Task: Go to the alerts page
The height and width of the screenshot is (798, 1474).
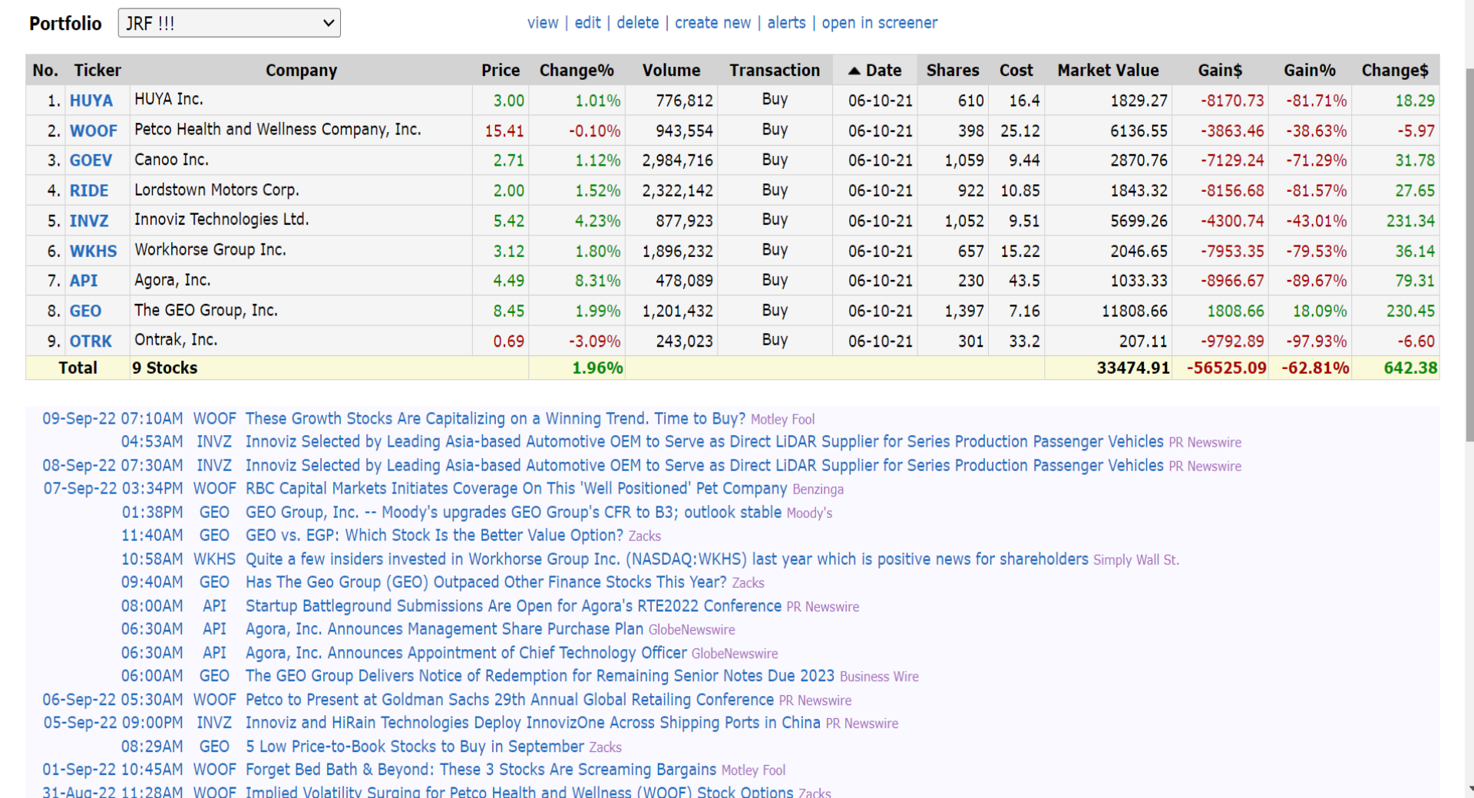Action: 786,23
